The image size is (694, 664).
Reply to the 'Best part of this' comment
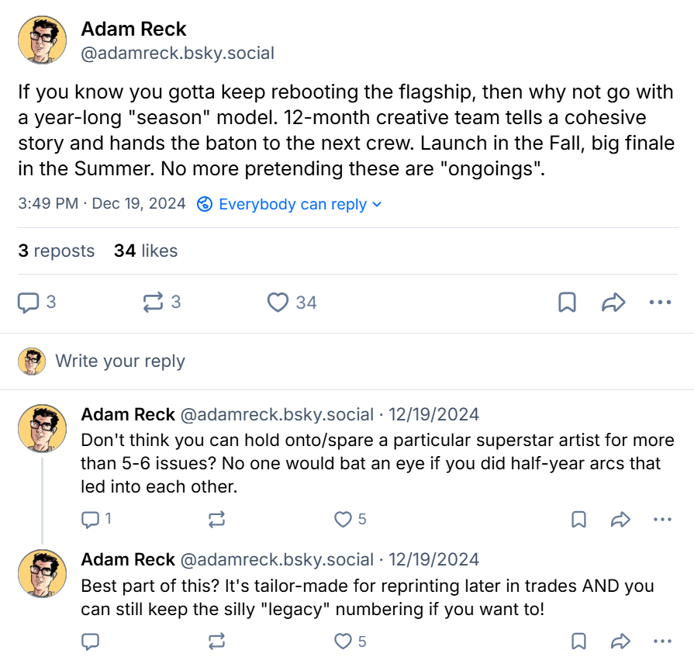click(91, 641)
